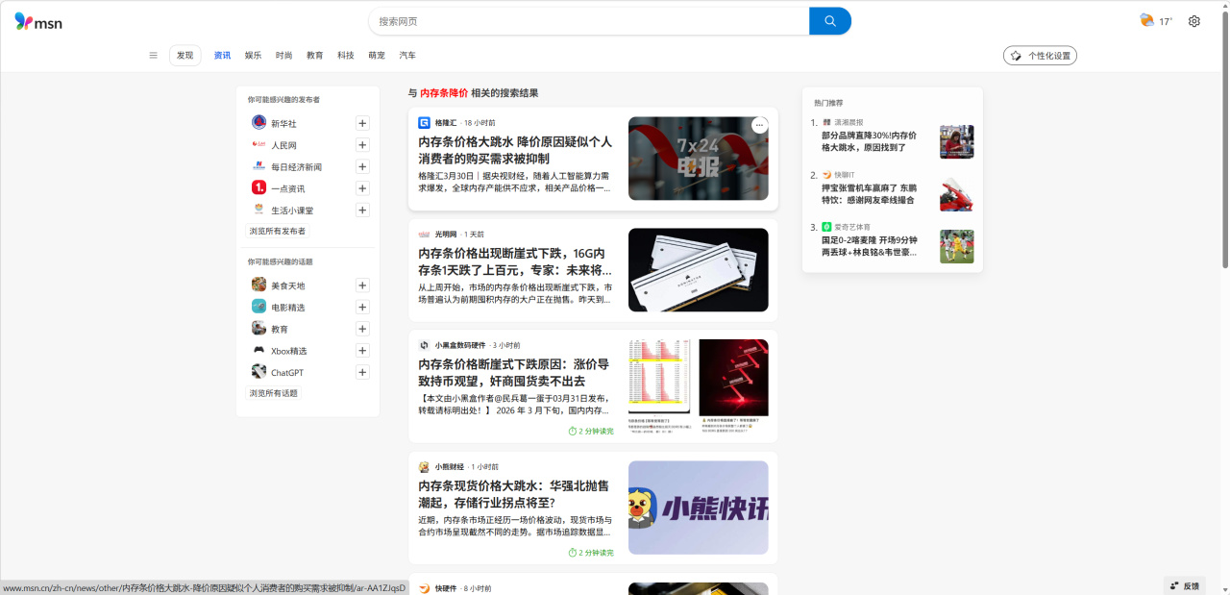This screenshot has height=595, width=1230.
Task: Click the MSN logo
Action: (38, 21)
